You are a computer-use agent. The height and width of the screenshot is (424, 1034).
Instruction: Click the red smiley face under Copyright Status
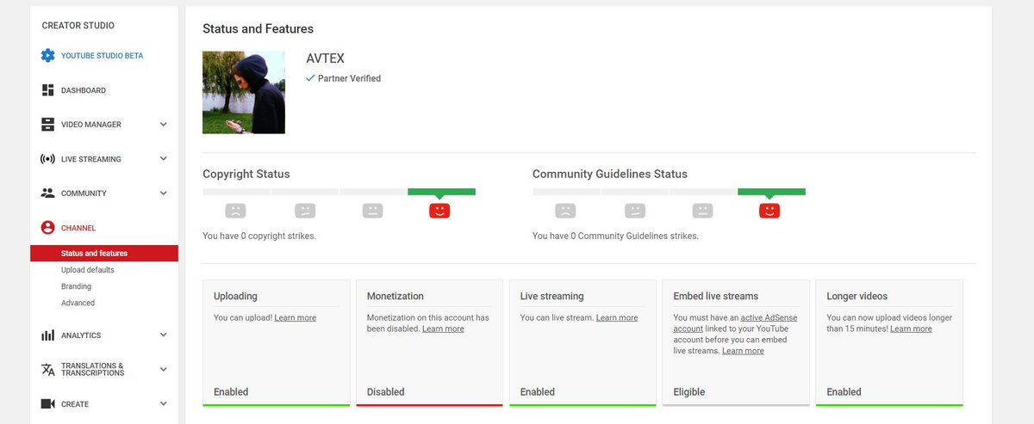point(439,210)
